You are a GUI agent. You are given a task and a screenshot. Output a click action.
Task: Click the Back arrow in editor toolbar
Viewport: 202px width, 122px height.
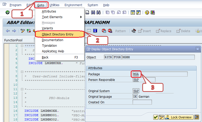pyautogui.click(x=8, y=31)
